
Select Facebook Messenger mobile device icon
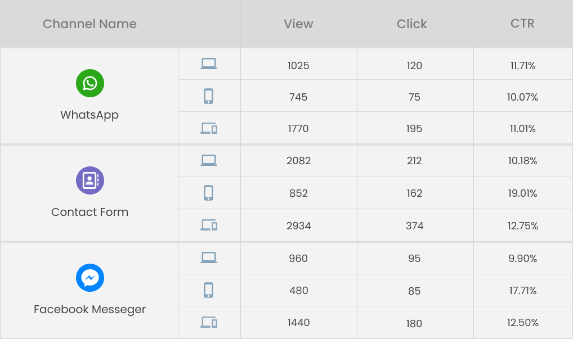tap(208, 290)
